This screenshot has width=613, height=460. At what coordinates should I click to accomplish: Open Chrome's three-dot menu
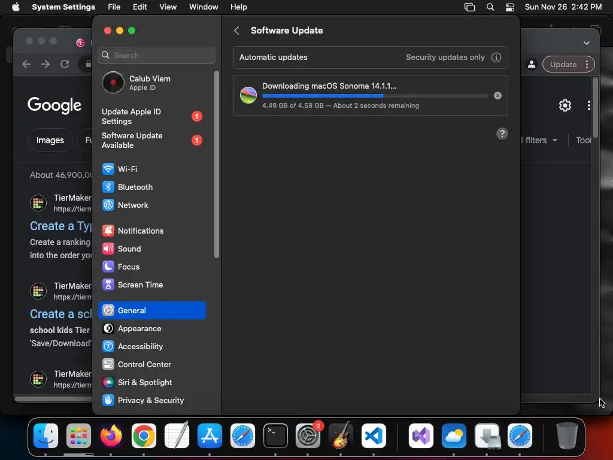coord(587,65)
